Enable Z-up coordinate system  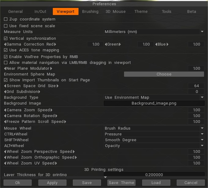tap(5, 19)
